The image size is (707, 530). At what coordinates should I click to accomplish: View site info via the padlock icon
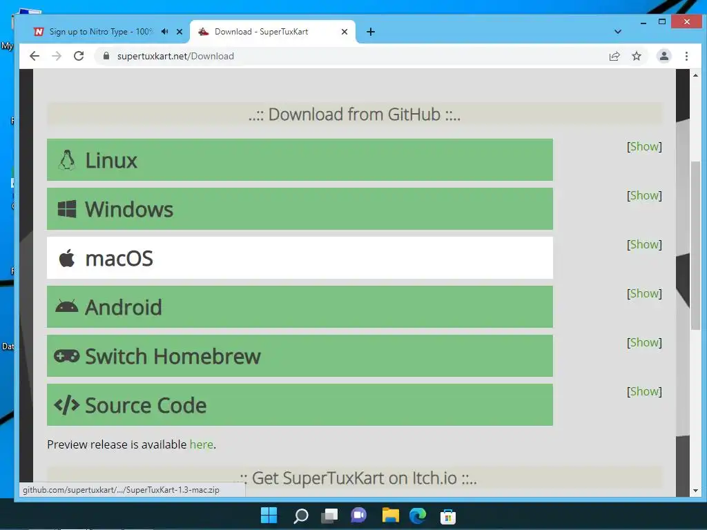click(106, 56)
